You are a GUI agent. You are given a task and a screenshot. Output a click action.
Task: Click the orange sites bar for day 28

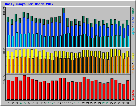click(116, 65)
